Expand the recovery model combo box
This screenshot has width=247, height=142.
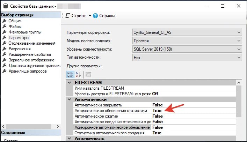[187, 41]
